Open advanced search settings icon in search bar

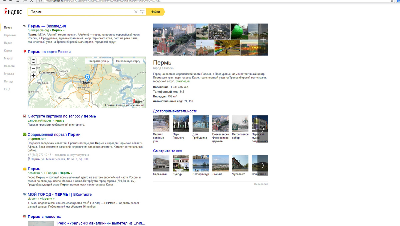[142, 12]
